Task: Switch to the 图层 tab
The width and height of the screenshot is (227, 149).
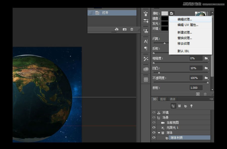Action: pyautogui.click(x=163, y=99)
